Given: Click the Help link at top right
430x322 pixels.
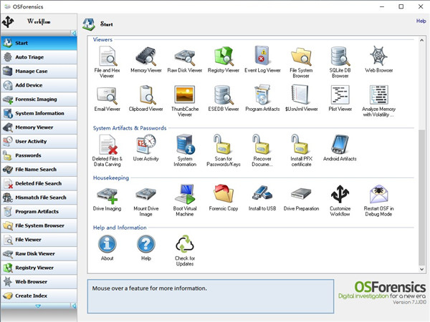Looking at the screenshot, I should (421, 21).
